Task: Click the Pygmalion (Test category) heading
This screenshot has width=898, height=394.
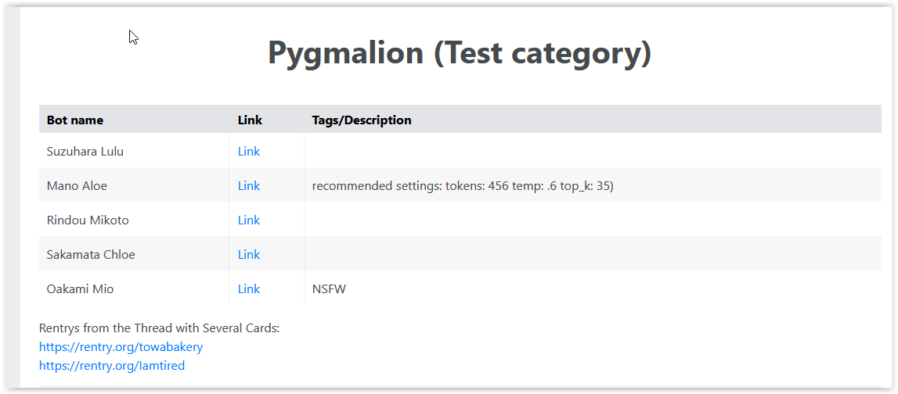Action: click(x=460, y=53)
